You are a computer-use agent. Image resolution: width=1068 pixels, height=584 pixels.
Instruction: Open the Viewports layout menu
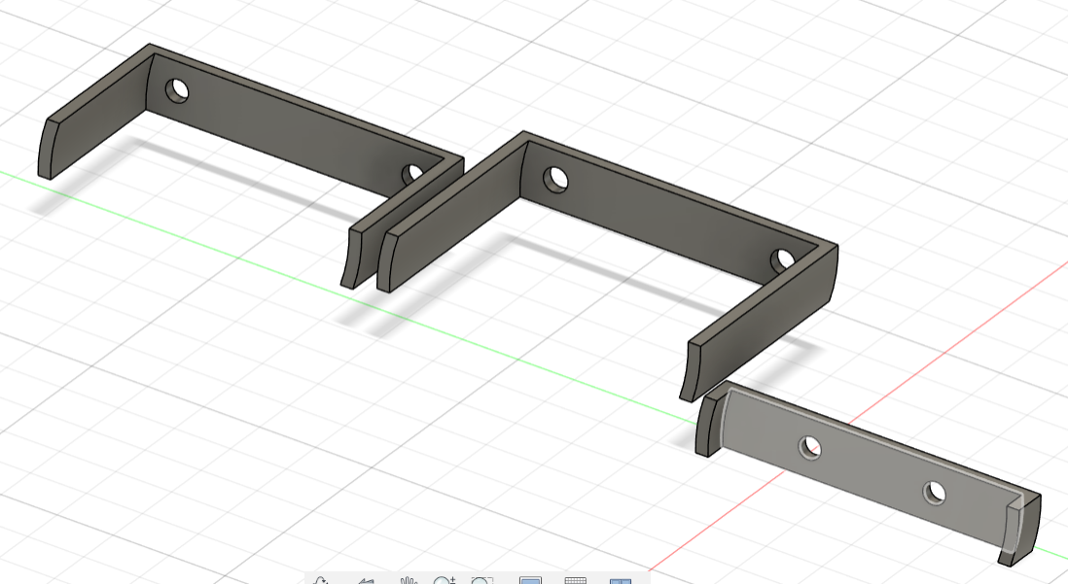tap(621, 580)
